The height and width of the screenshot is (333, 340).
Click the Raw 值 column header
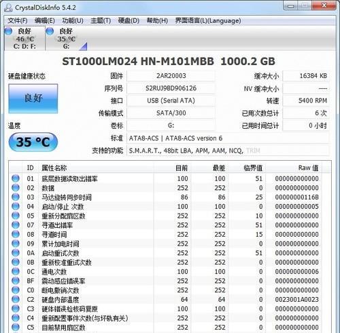[x=294, y=168]
